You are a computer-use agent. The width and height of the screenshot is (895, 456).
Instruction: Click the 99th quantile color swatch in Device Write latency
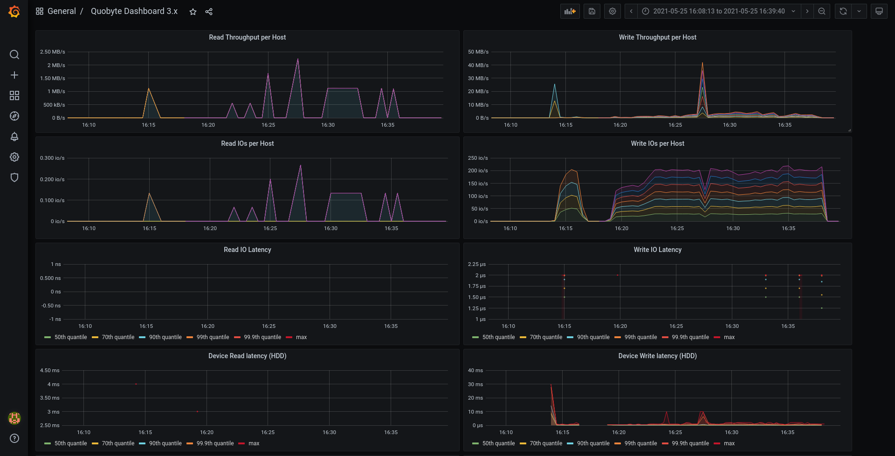[x=618, y=443]
